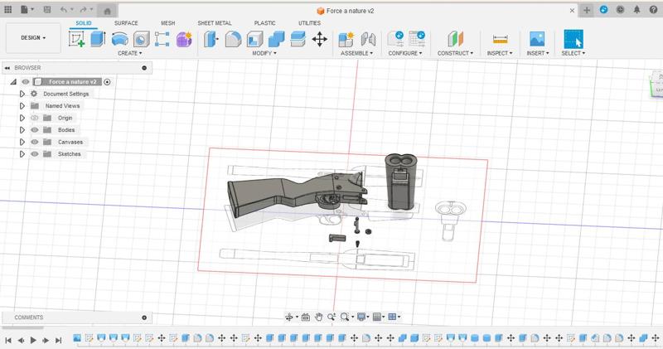The width and height of the screenshot is (663, 349).
Task: Select the Pan hand tool
Action: 318,317
